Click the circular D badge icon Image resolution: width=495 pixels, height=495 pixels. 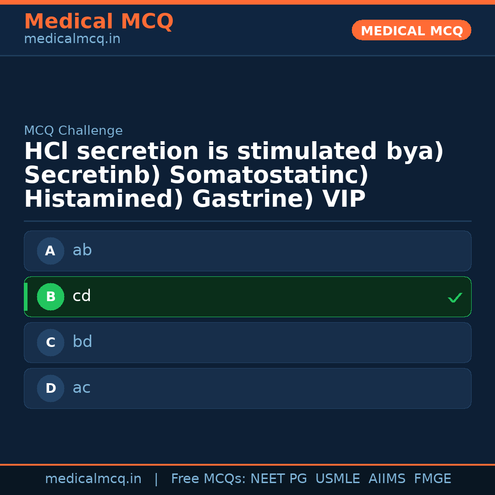point(50,388)
